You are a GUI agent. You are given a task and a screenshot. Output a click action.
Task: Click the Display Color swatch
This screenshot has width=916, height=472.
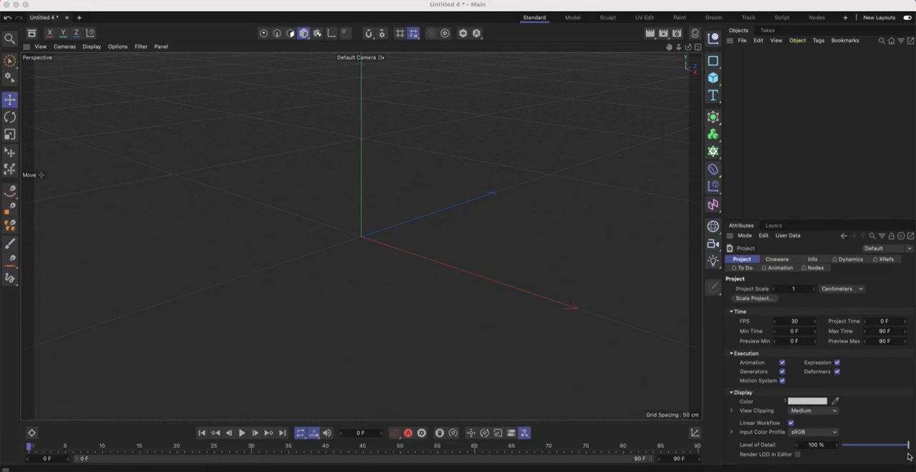807,401
